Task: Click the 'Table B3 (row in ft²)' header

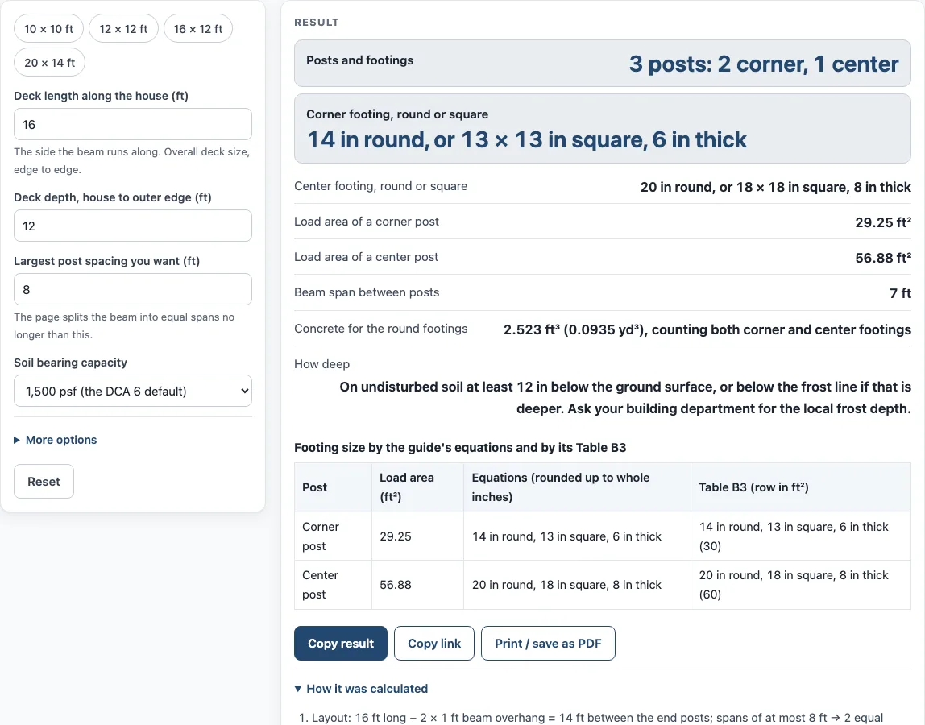Action: coord(801,487)
